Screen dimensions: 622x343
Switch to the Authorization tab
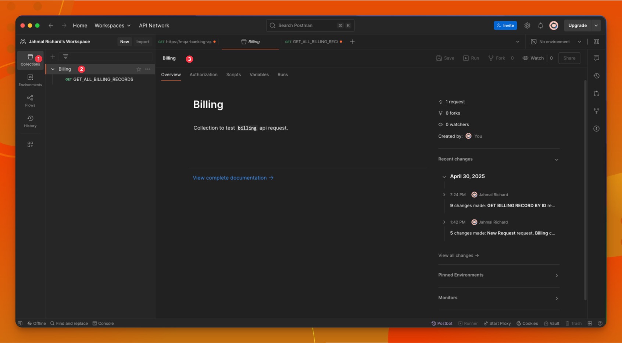[203, 74]
